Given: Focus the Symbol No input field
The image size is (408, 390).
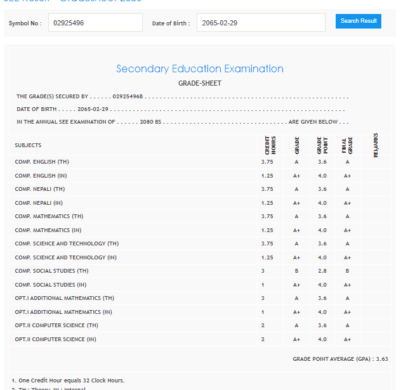Looking at the screenshot, I should [x=95, y=23].
